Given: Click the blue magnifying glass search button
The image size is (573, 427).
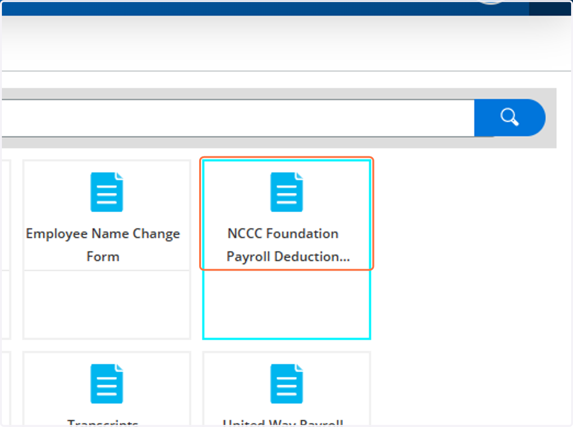Looking at the screenshot, I should (509, 118).
